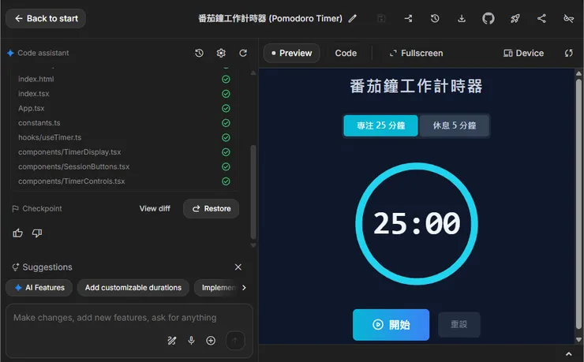Click the AI Features suggestion chip
This screenshot has height=362, width=584.
coord(39,288)
